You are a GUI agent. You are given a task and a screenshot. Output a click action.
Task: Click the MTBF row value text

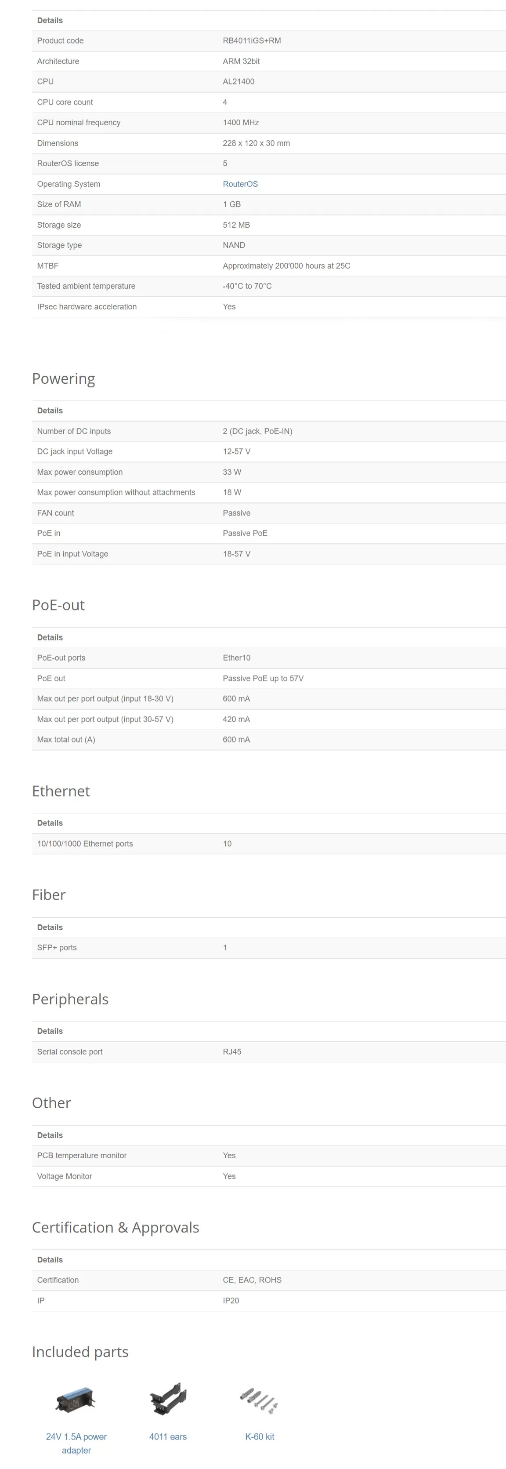[x=287, y=266]
